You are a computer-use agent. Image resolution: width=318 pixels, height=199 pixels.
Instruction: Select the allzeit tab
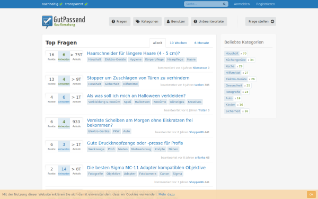[x=157, y=43]
